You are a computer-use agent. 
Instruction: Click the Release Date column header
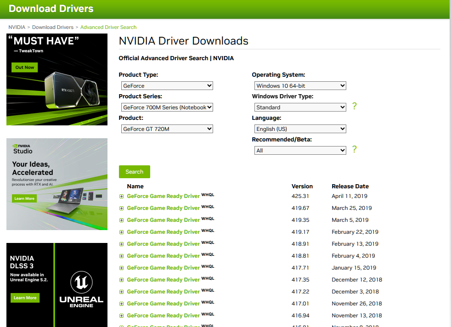(350, 186)
